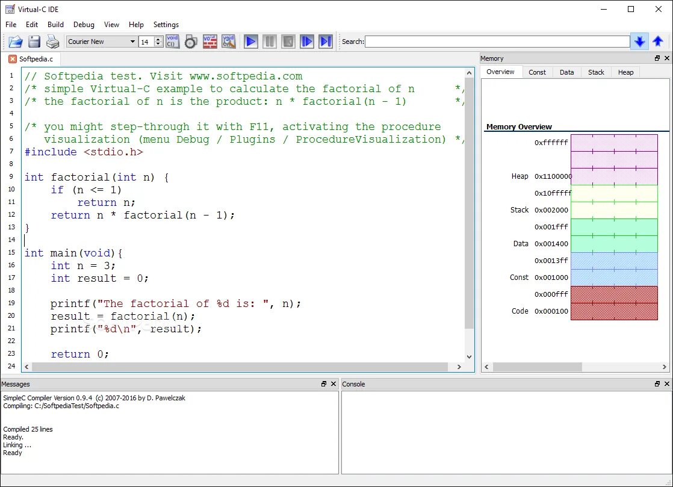Click the void C() syntax check icon

coord(172,42)
